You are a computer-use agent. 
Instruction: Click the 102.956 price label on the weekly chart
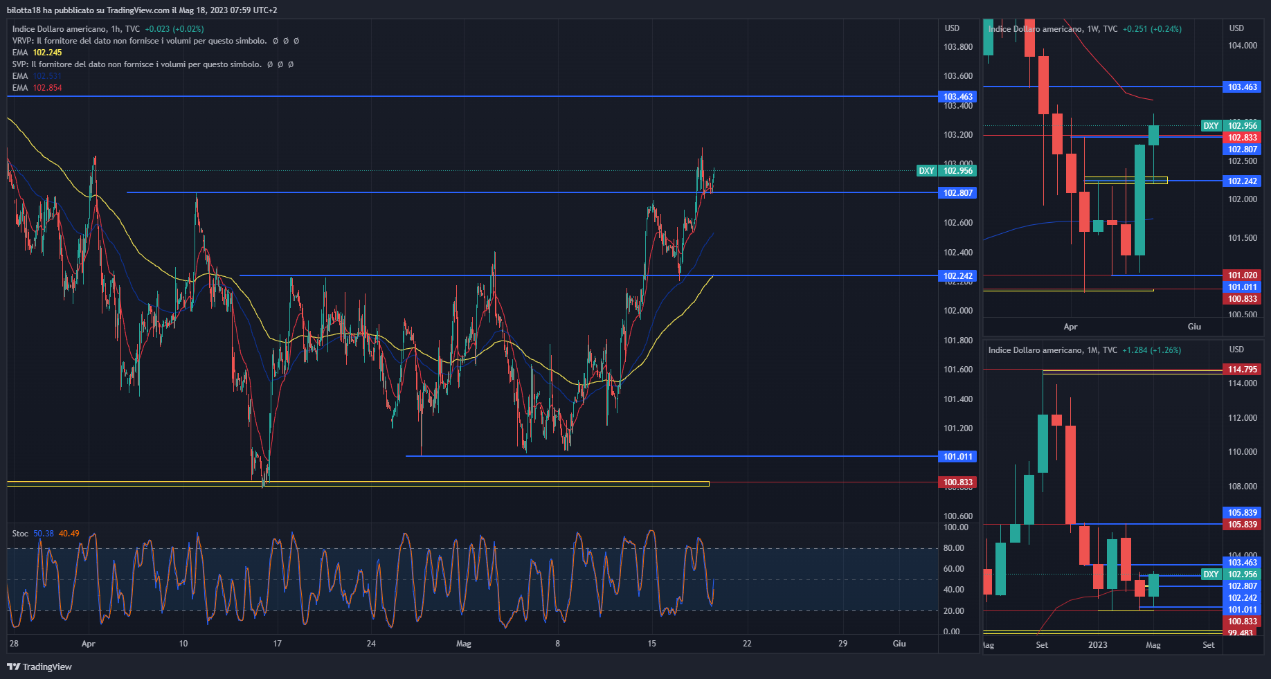(1243, 126)
